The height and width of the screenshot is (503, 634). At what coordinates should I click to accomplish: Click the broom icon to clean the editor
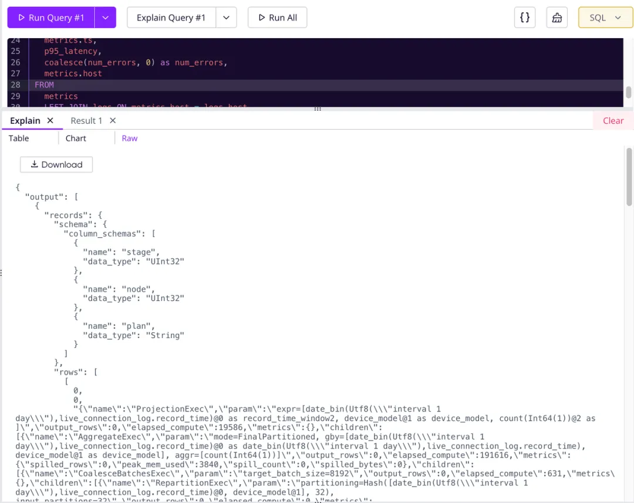557,17
